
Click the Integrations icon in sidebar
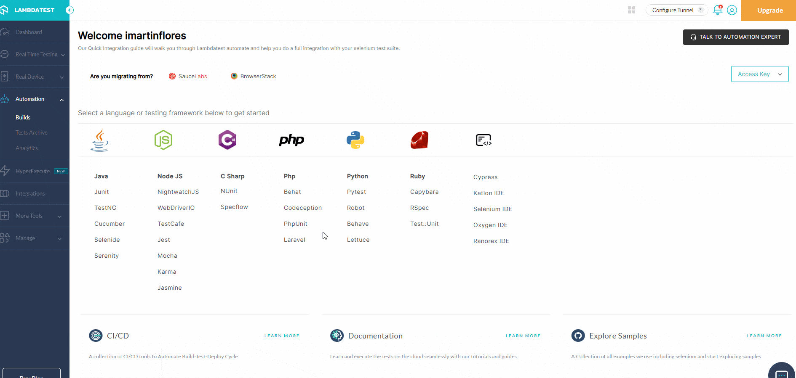coord(5,193)
